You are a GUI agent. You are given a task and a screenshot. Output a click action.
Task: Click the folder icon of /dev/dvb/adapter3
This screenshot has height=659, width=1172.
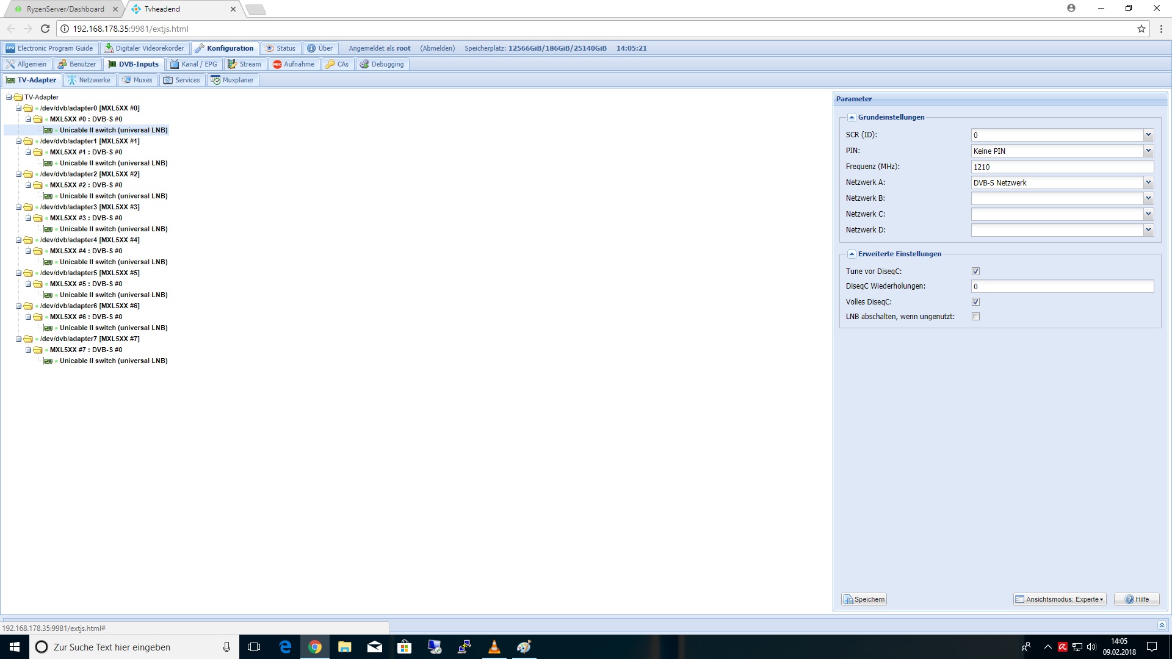(28, 207)
